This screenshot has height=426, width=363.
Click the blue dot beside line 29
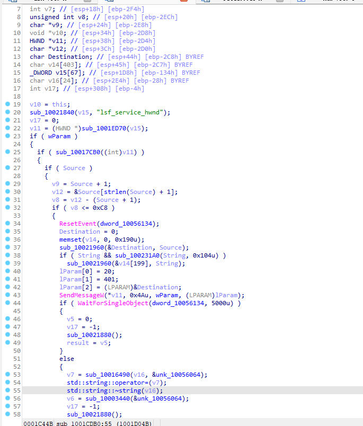7,184
